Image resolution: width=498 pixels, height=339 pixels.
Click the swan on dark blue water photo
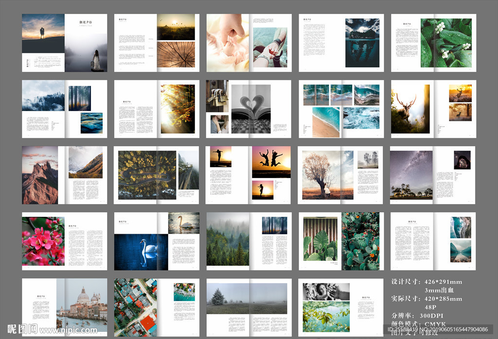point(141,252)
